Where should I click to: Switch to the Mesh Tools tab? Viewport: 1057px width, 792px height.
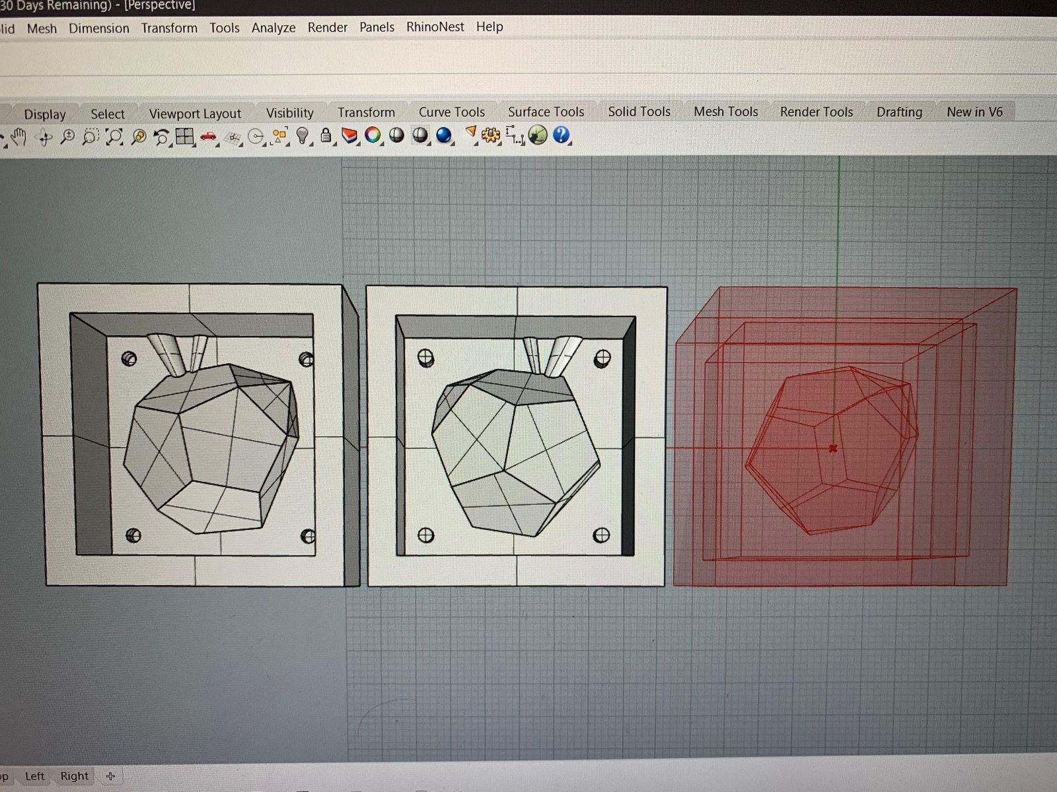[726, 112]
